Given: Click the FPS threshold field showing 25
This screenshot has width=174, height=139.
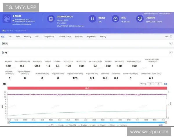Looking at the screenshot, I should (159, 84).
